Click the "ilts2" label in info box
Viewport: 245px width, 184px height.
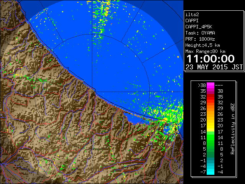(x=192, y=15)
